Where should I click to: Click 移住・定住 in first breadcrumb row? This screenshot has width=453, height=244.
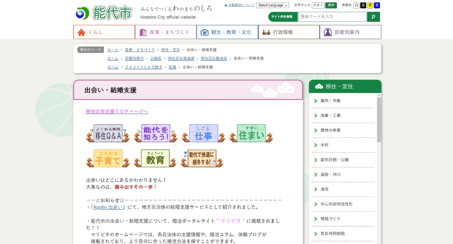(170, 50)
